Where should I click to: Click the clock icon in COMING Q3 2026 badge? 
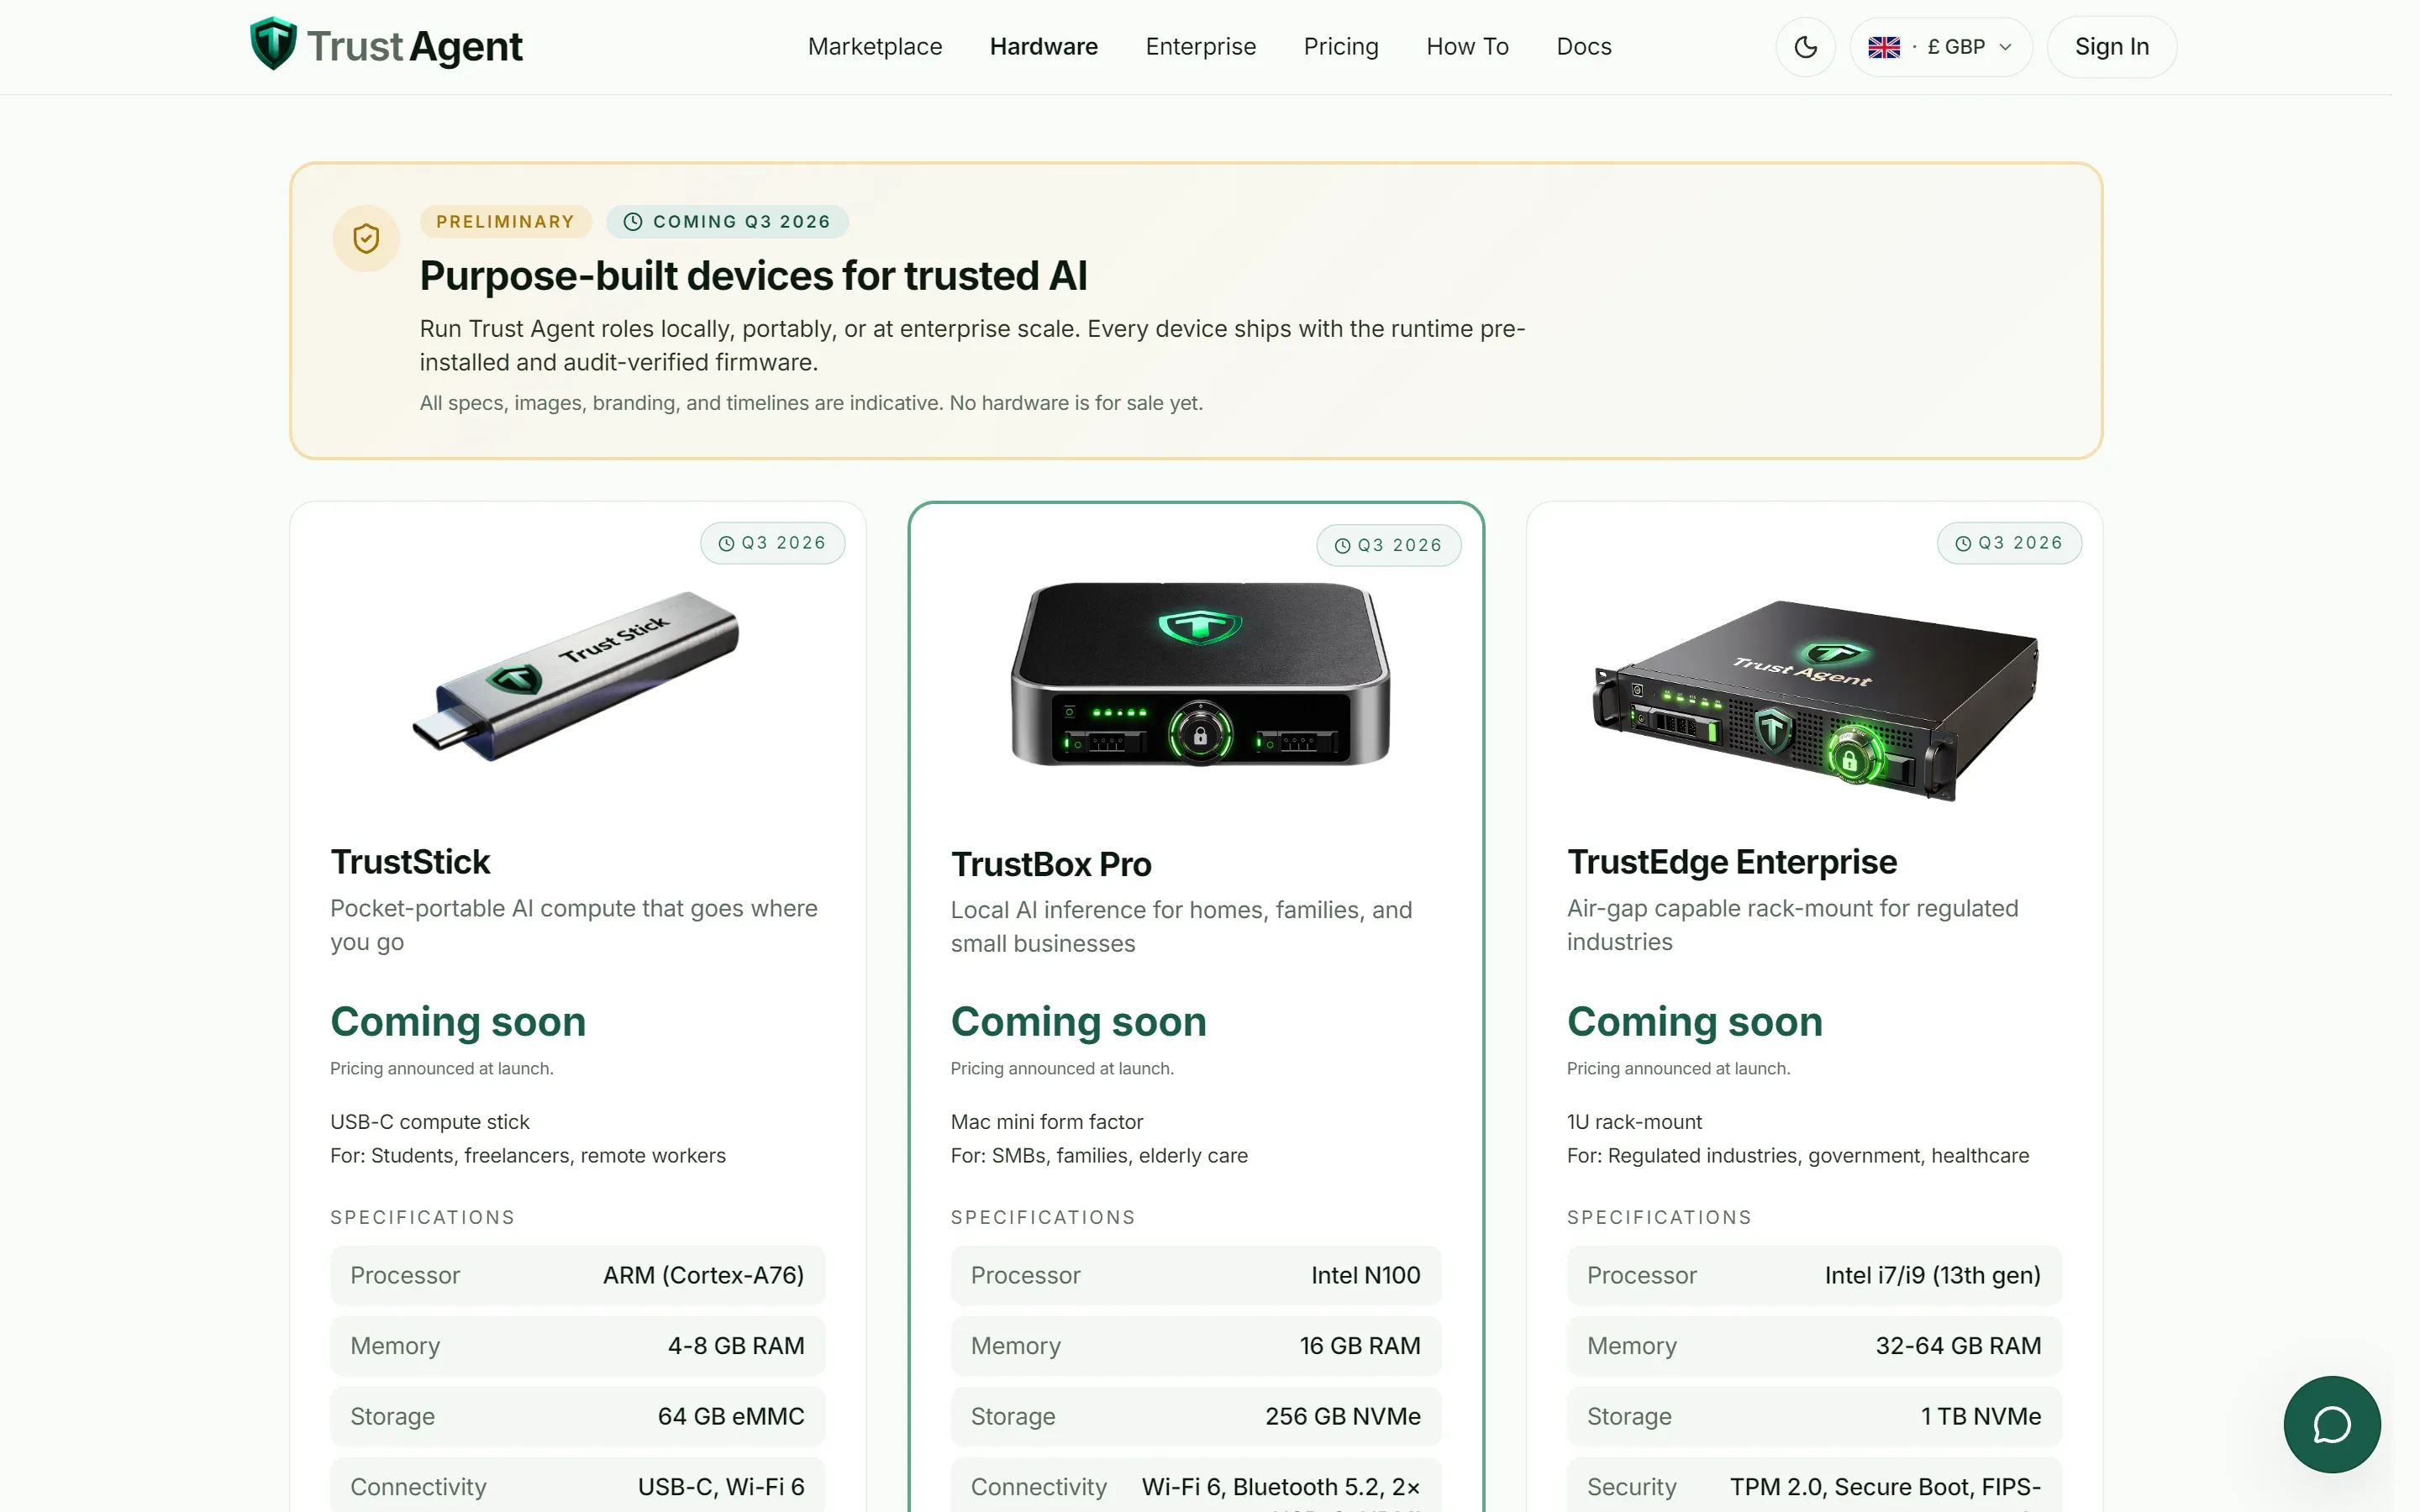[x=632, y=222]
